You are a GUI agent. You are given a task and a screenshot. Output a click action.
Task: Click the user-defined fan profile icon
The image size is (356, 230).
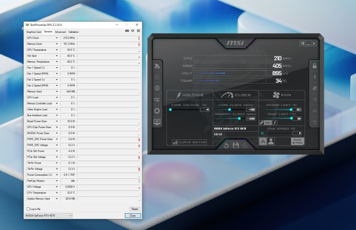(271, 141)
